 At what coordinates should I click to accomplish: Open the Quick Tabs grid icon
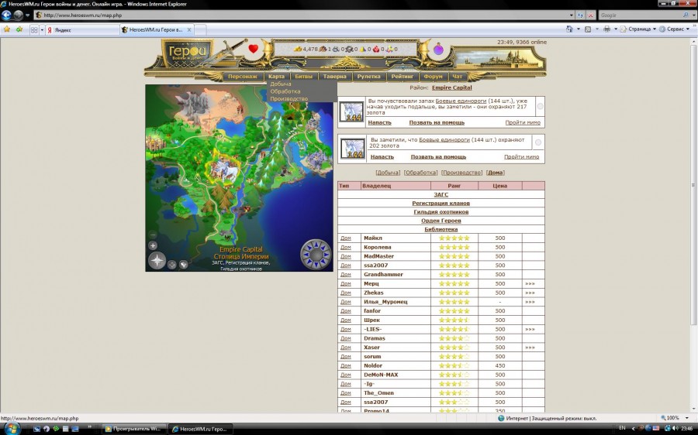pos(34,29)
